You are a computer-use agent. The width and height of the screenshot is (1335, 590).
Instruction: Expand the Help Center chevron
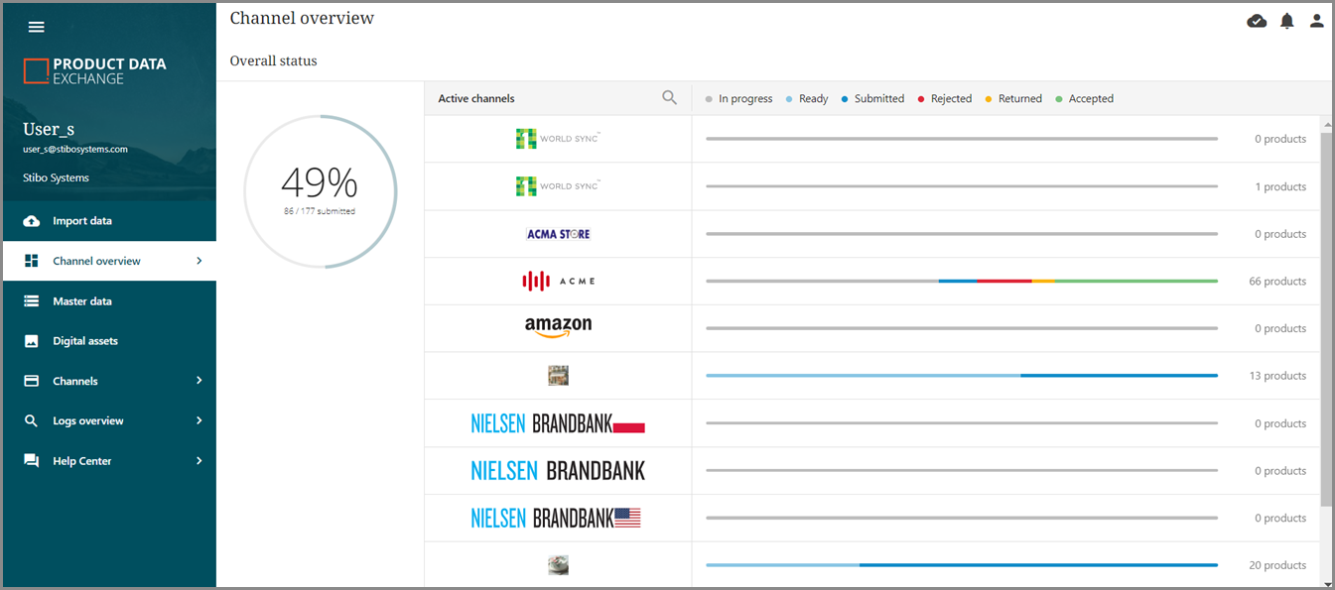click(x=200, y=461)
